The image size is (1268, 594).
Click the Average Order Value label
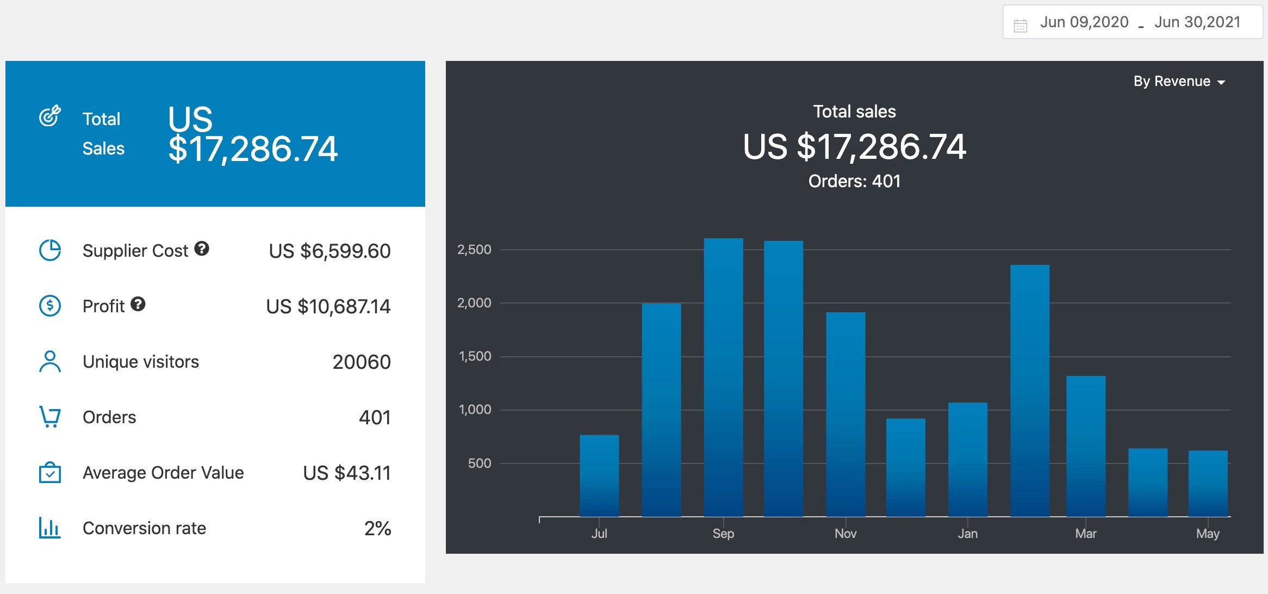163,473
